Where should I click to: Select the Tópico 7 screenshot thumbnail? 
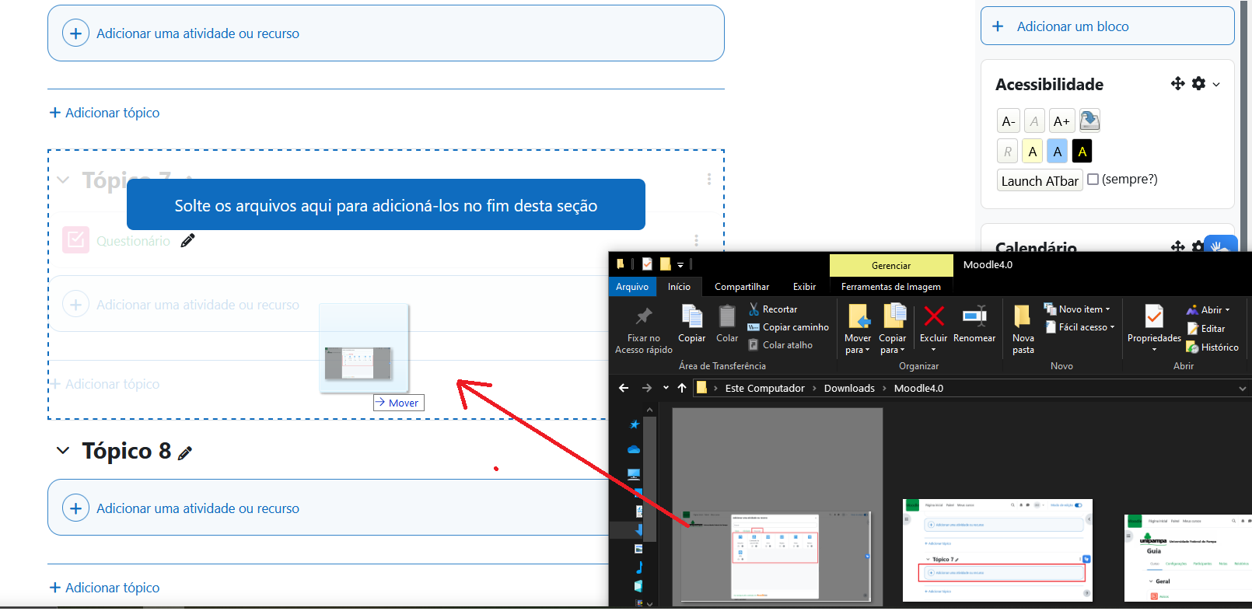pyautogui.click(x=997, y=550)
